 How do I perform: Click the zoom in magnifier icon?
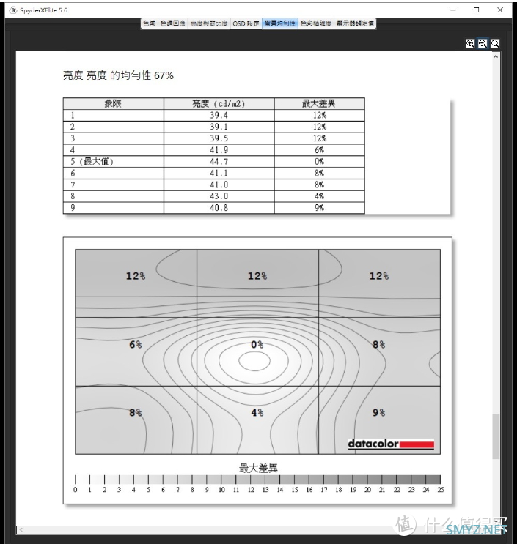coord(470,43)
